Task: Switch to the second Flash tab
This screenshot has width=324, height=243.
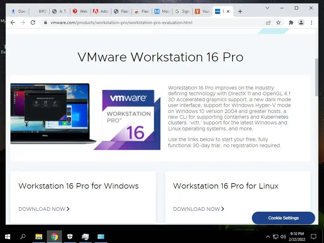Action: 142,12
